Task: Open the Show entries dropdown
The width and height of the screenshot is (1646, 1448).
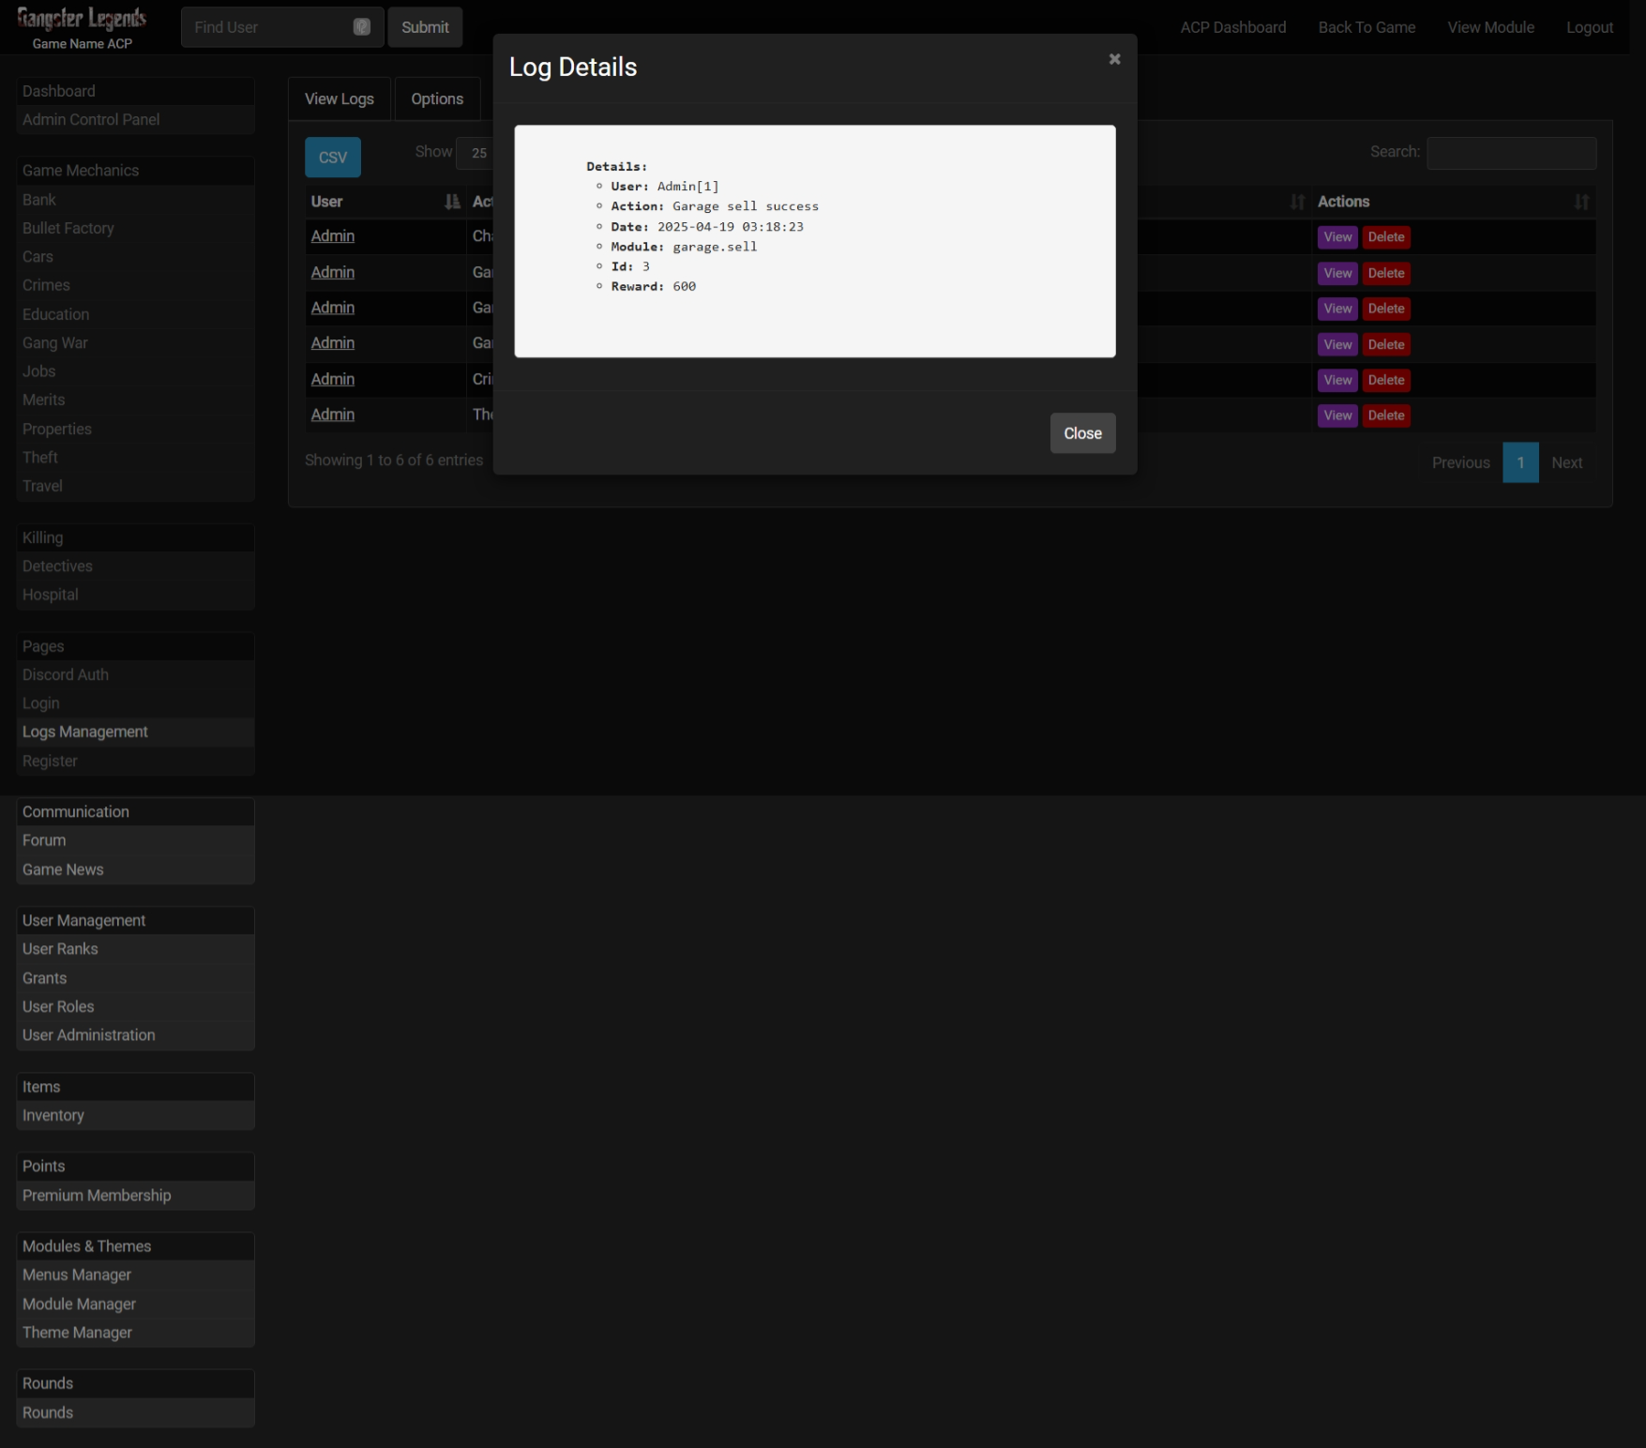Action: pos(476,153)
